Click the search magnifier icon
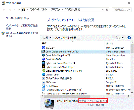The image size is (134, 110). [128, 10]
